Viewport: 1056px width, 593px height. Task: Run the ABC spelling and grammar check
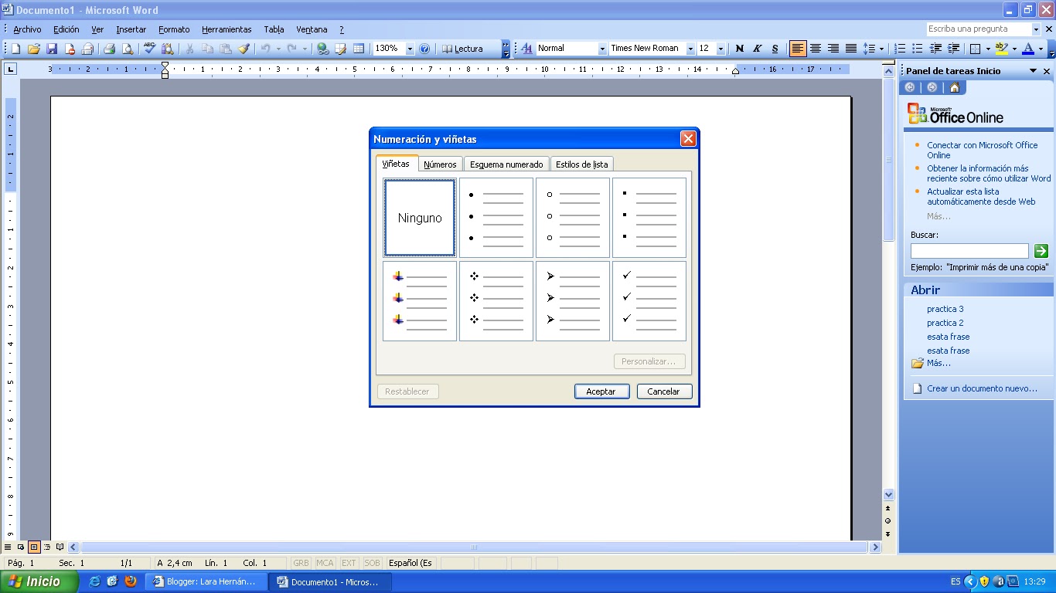[x=150, y=49]
